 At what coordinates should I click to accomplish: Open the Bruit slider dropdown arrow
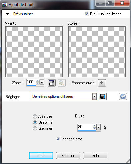(x=99, y=127)
